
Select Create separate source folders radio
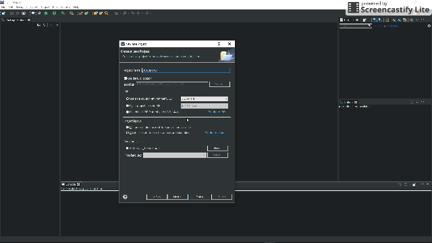click(128, 133)
